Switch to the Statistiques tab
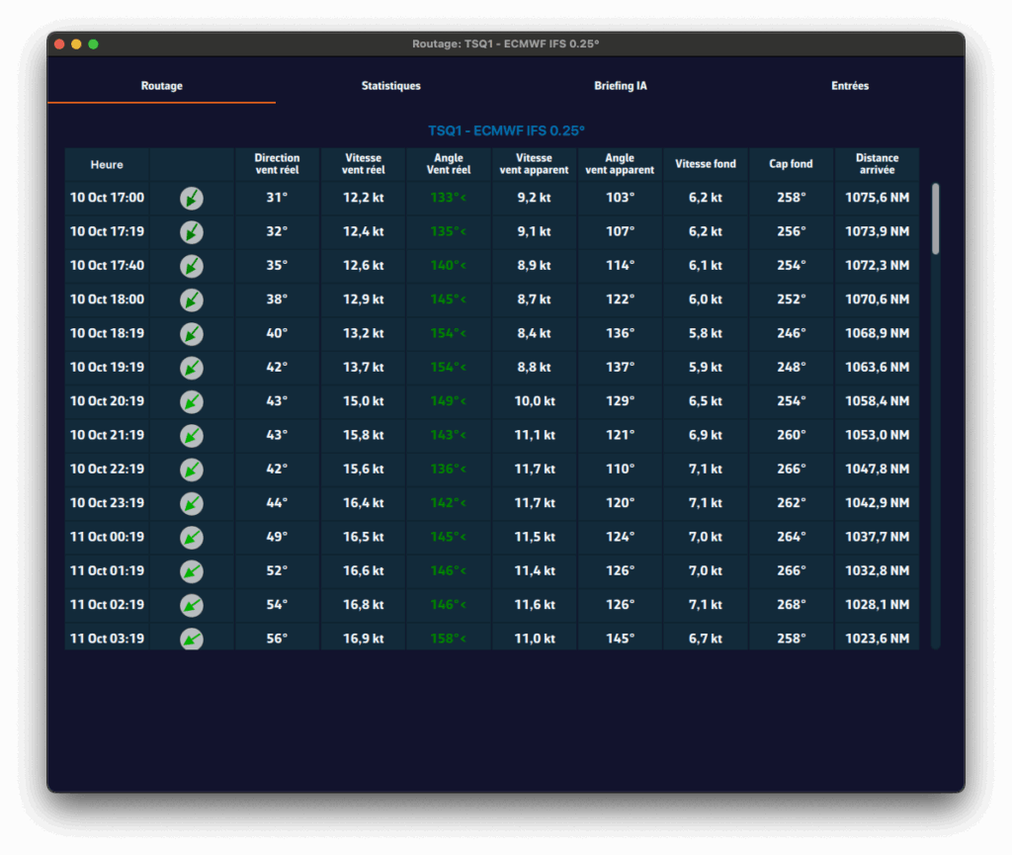This screenshot has height=855, width=1012. [x=390, y=86]
